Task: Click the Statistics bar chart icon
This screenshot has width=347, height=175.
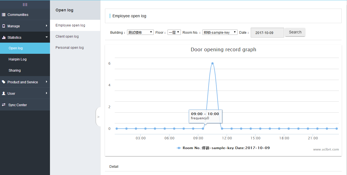Action: coord(4,37)
